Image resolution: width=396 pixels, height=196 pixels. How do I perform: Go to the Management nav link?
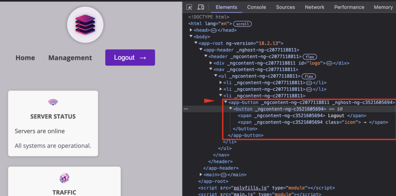[x=70, y=58]
